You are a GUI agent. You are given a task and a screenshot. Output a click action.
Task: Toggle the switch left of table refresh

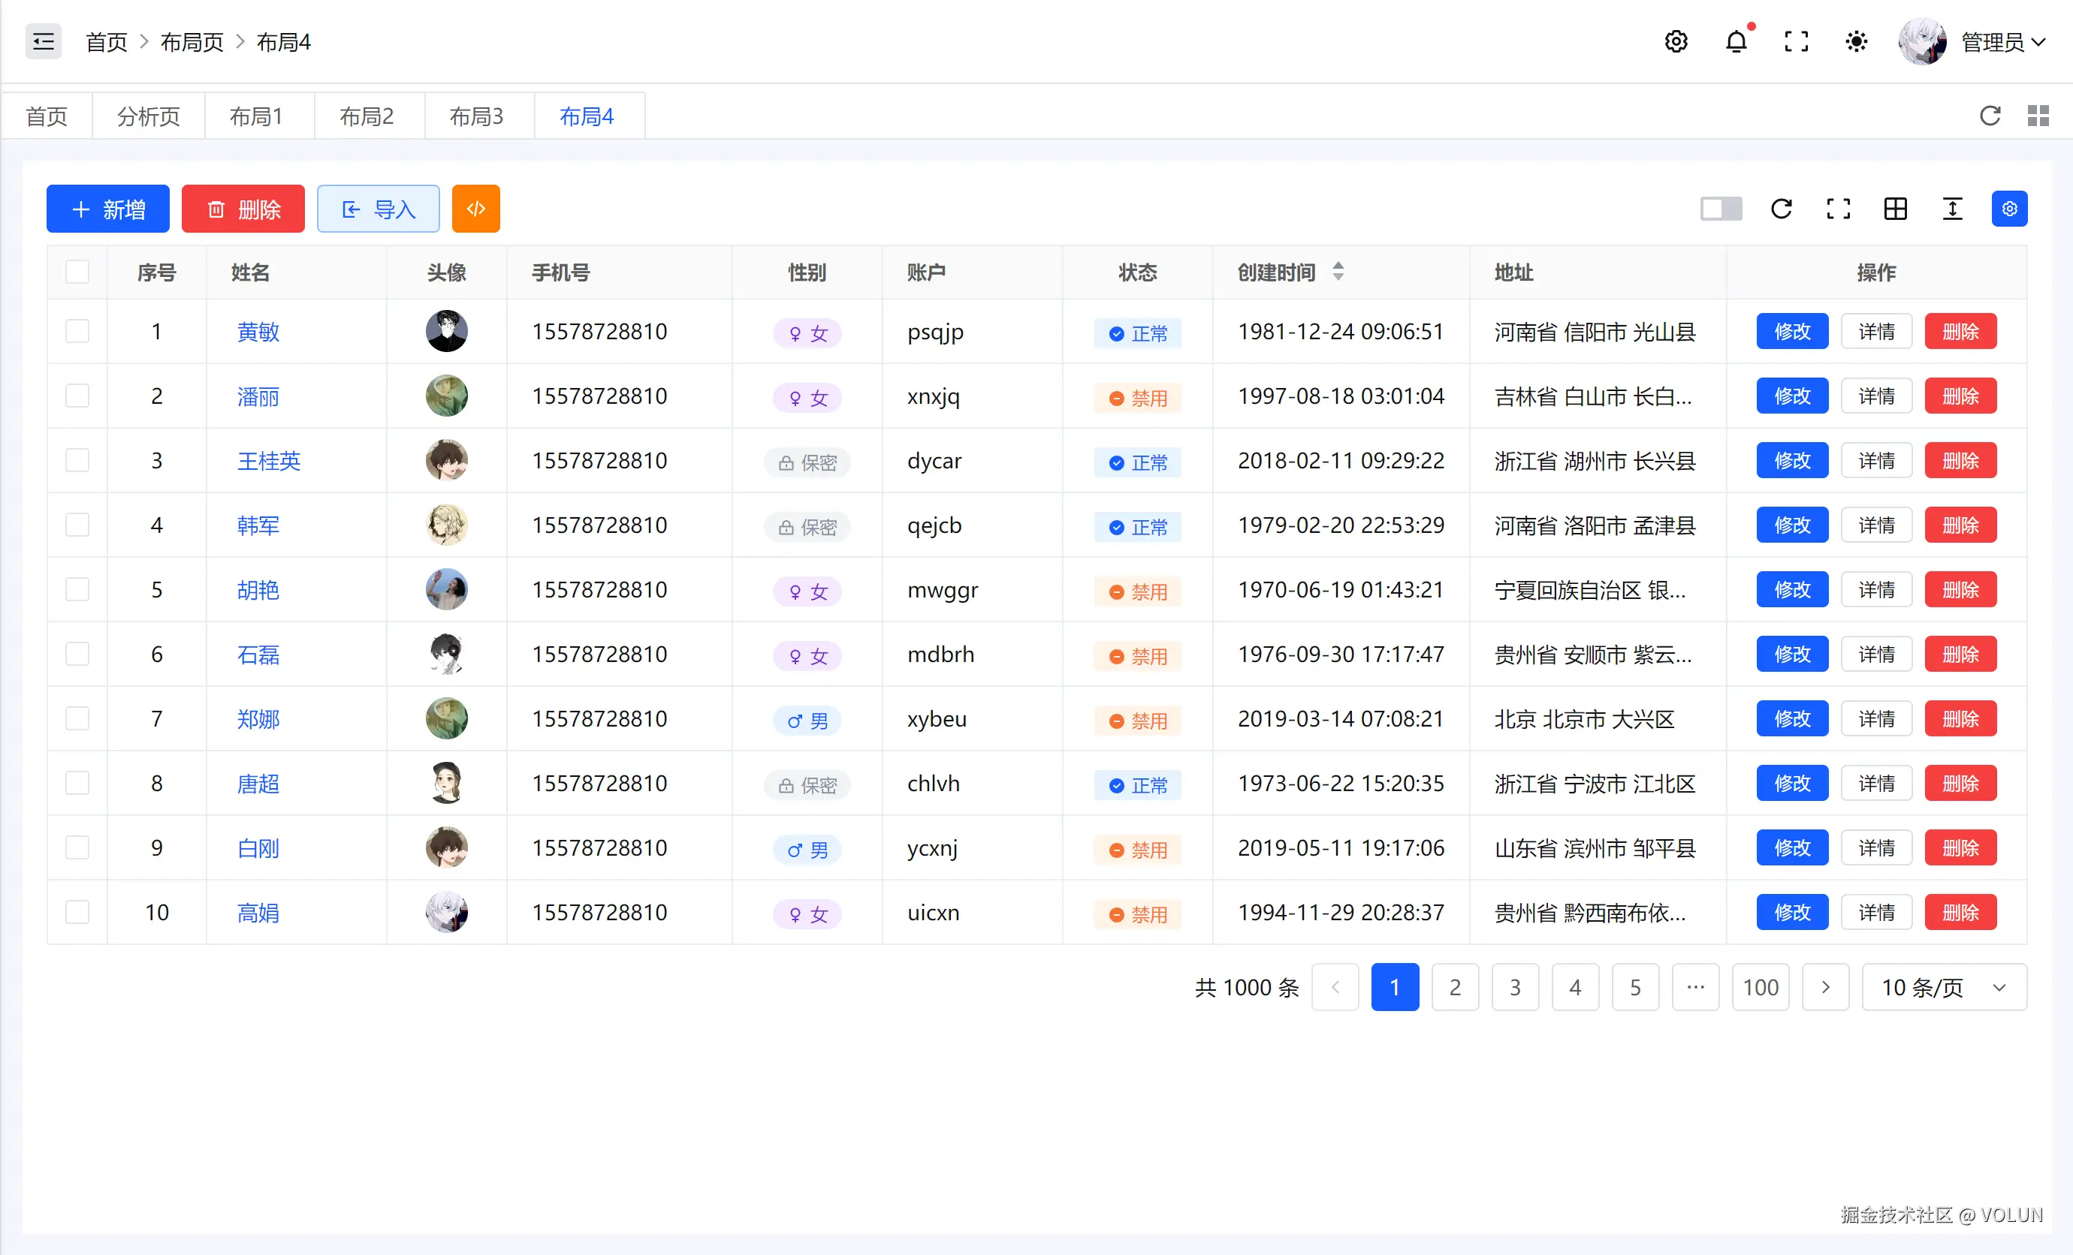[x=1721, y=209]
